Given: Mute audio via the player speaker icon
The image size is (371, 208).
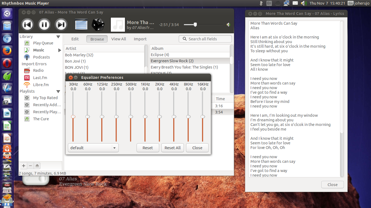Looking at the screenshot, I should click(x=228, y=24).
